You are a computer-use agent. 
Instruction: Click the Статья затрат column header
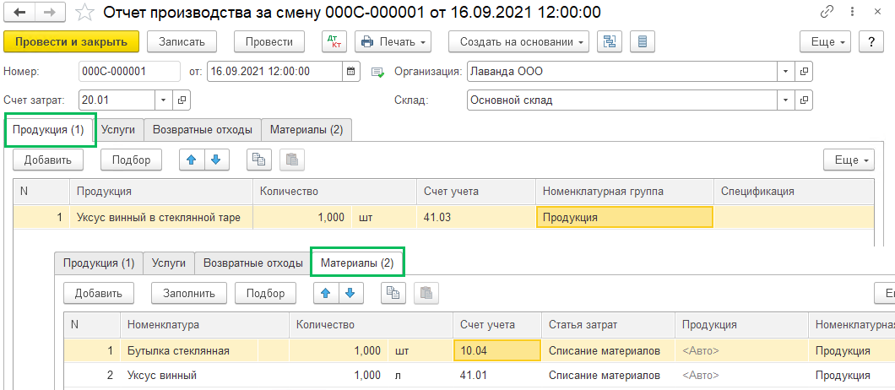pyautogui.click(x=608, y=325)
